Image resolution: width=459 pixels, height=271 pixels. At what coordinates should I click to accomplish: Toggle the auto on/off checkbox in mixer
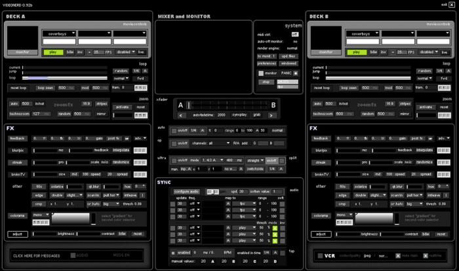[x=174, y=131]
